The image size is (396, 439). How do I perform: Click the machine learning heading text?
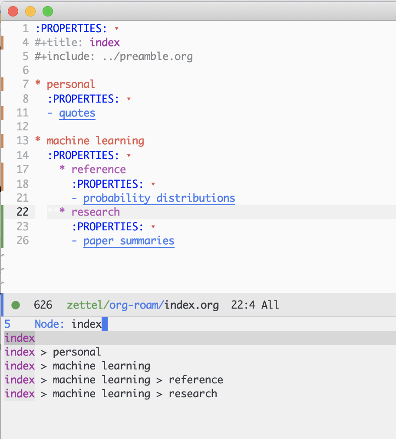point(96,140)
